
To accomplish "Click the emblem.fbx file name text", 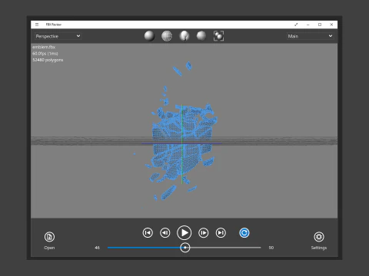I will [44, 47].
